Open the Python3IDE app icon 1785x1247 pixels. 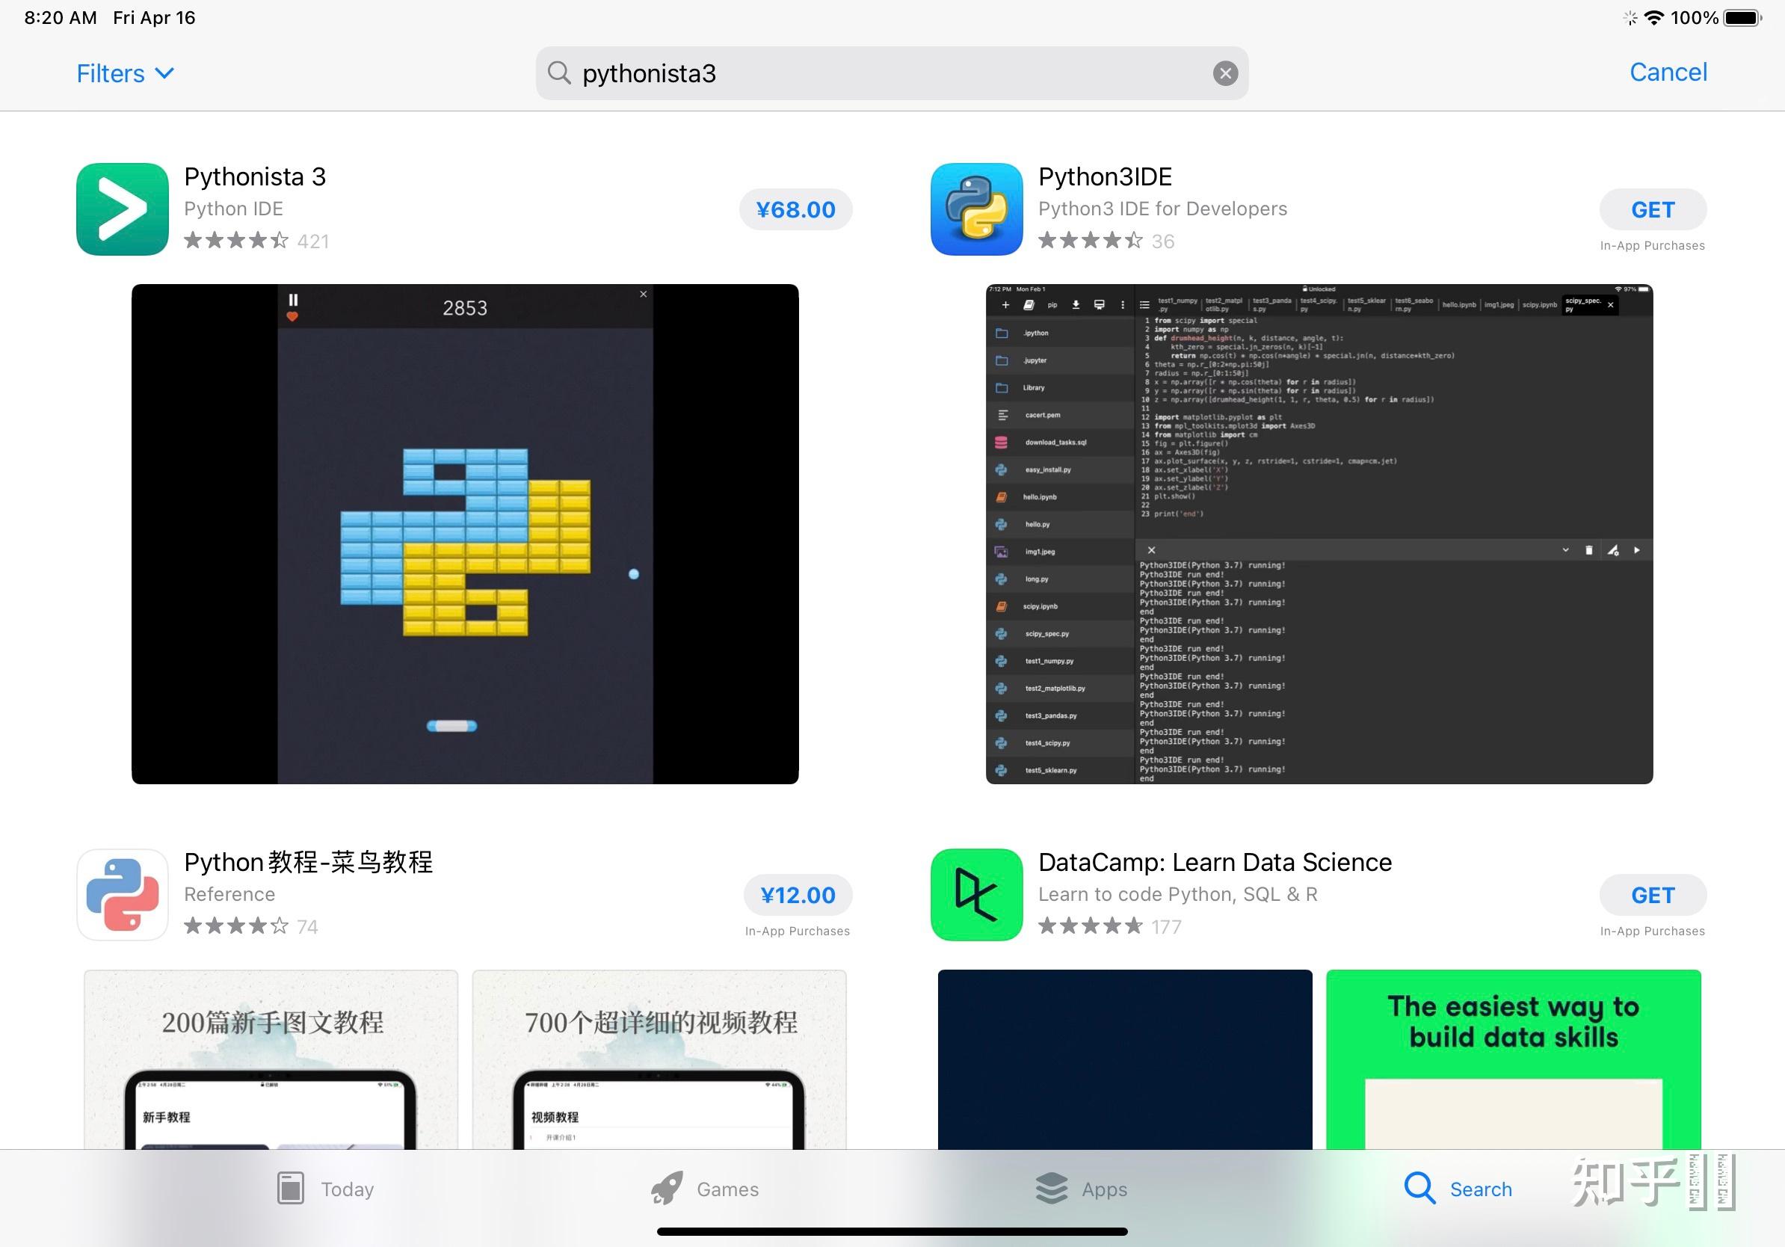pos(976,209)
